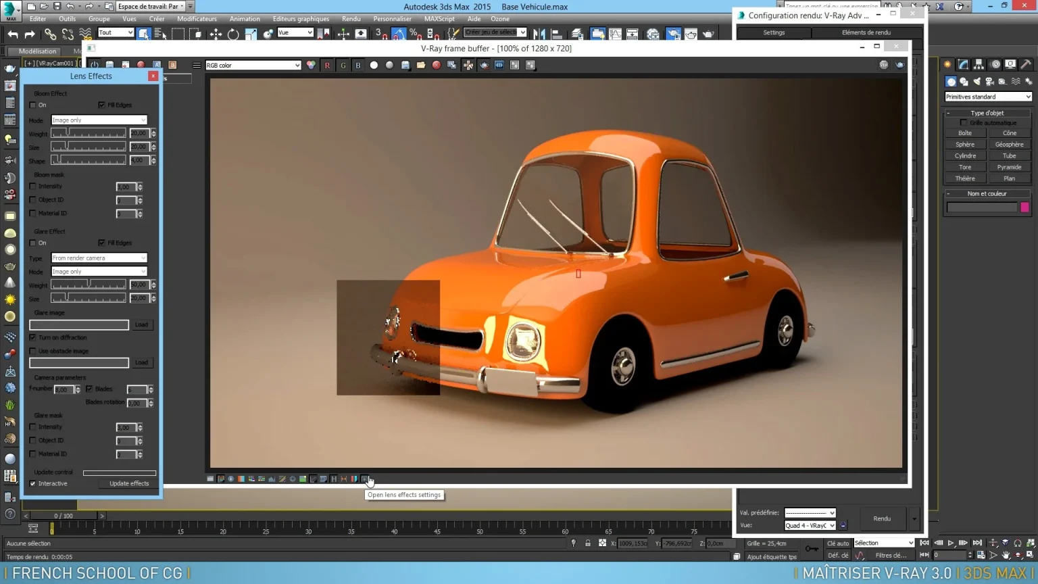Switch to alpha channel white circle
Image resolution: width=1038 pixels, height=584 pixels.
(x=374, y=66)
